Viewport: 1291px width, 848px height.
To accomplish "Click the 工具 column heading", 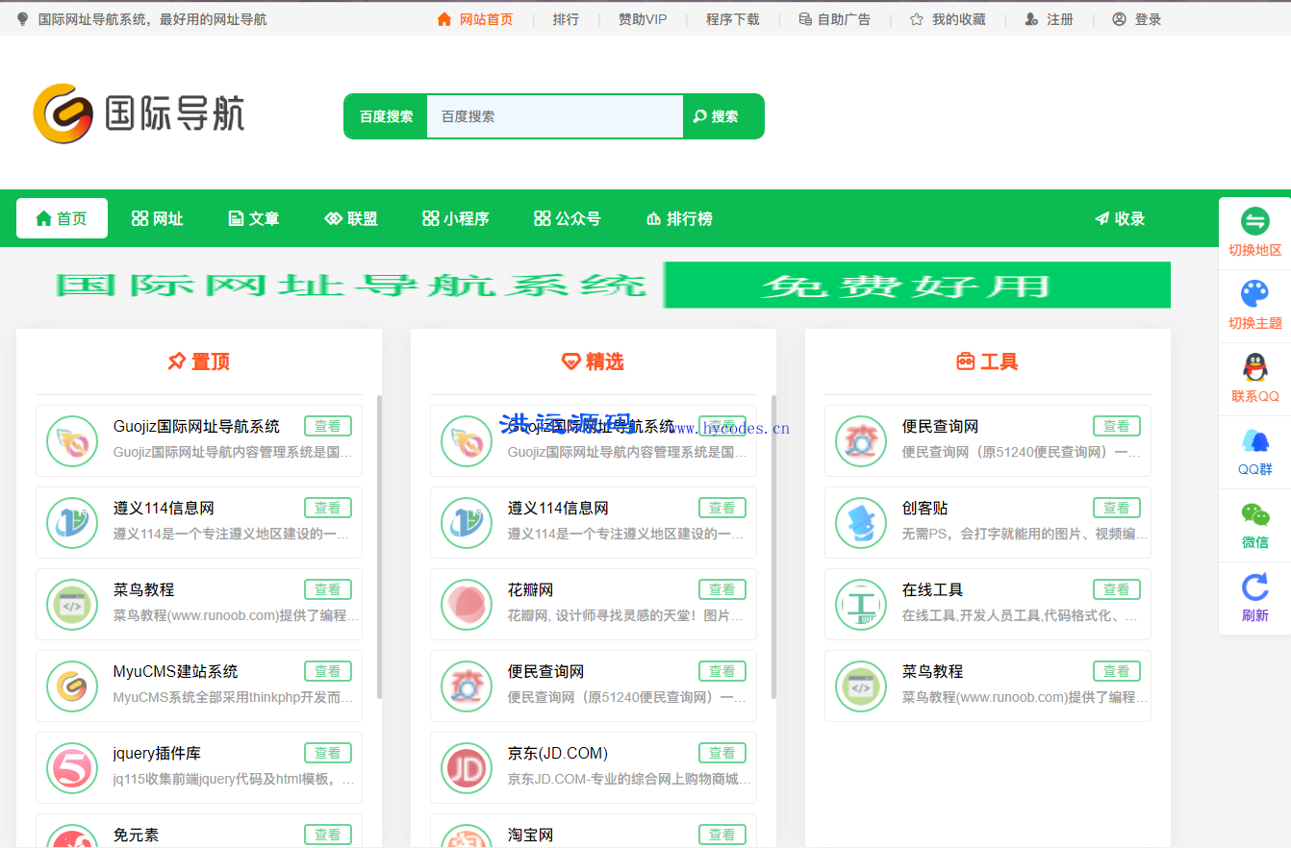I will [x=988, y=362].
